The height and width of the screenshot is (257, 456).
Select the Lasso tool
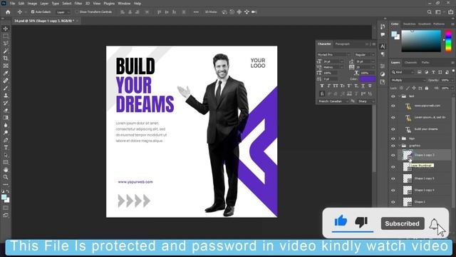pos(6,44)
